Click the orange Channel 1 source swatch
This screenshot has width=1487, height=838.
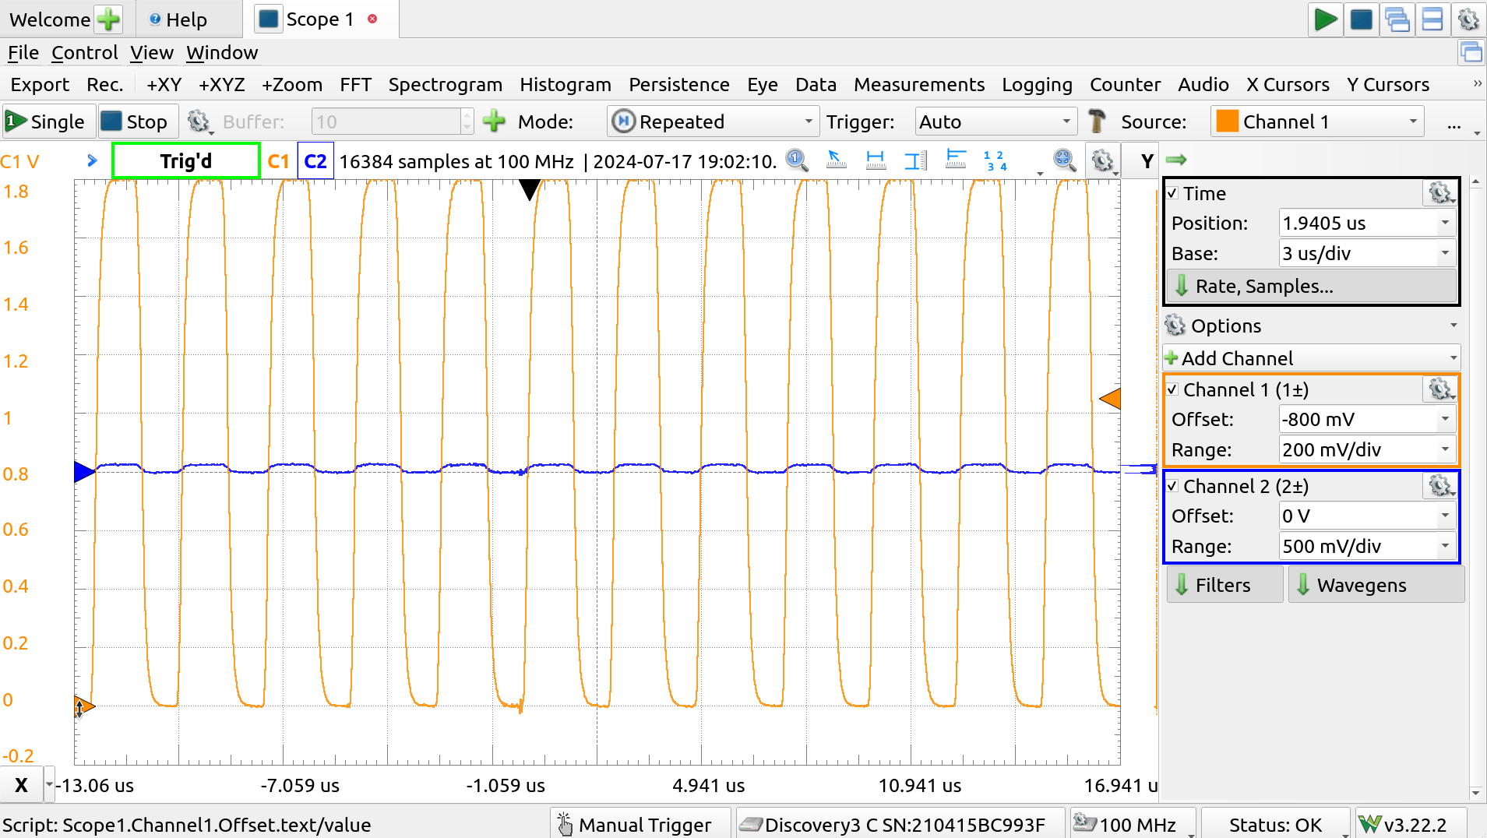tap(1227, 121)
